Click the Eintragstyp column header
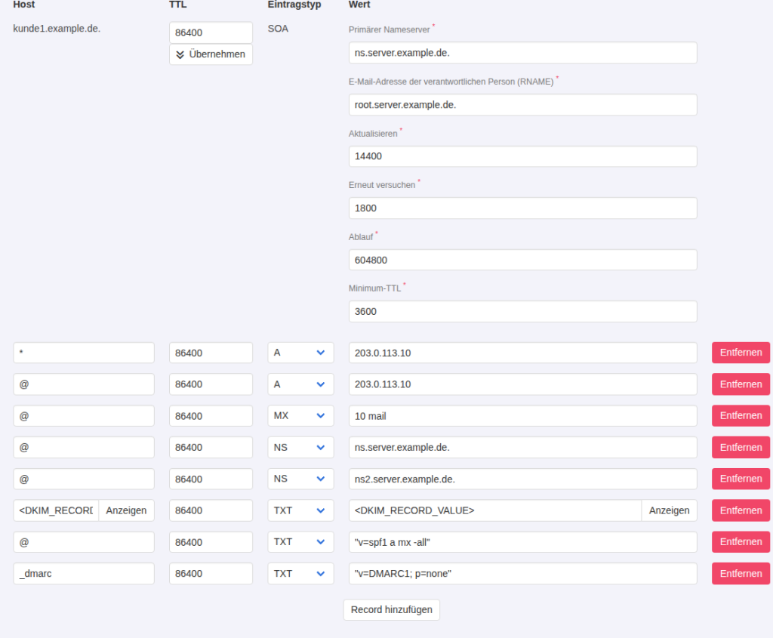This screenshot has height=638, width=773. click(x=294, y=5)
